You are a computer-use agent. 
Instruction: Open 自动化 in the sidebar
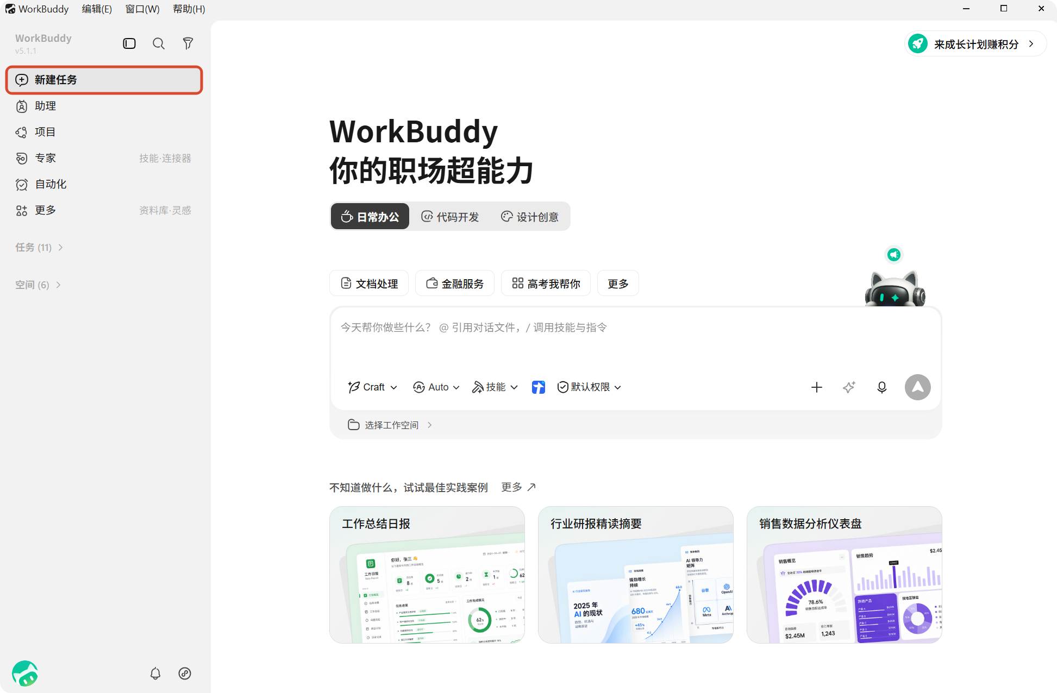[x=104, y=184]
